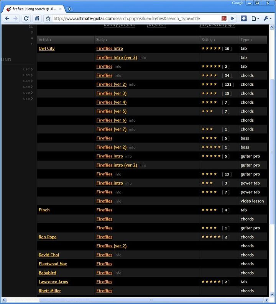Click the horizontal scrollbar right arrow
This screenshot has width=276, height=304.
coord(267,300)
